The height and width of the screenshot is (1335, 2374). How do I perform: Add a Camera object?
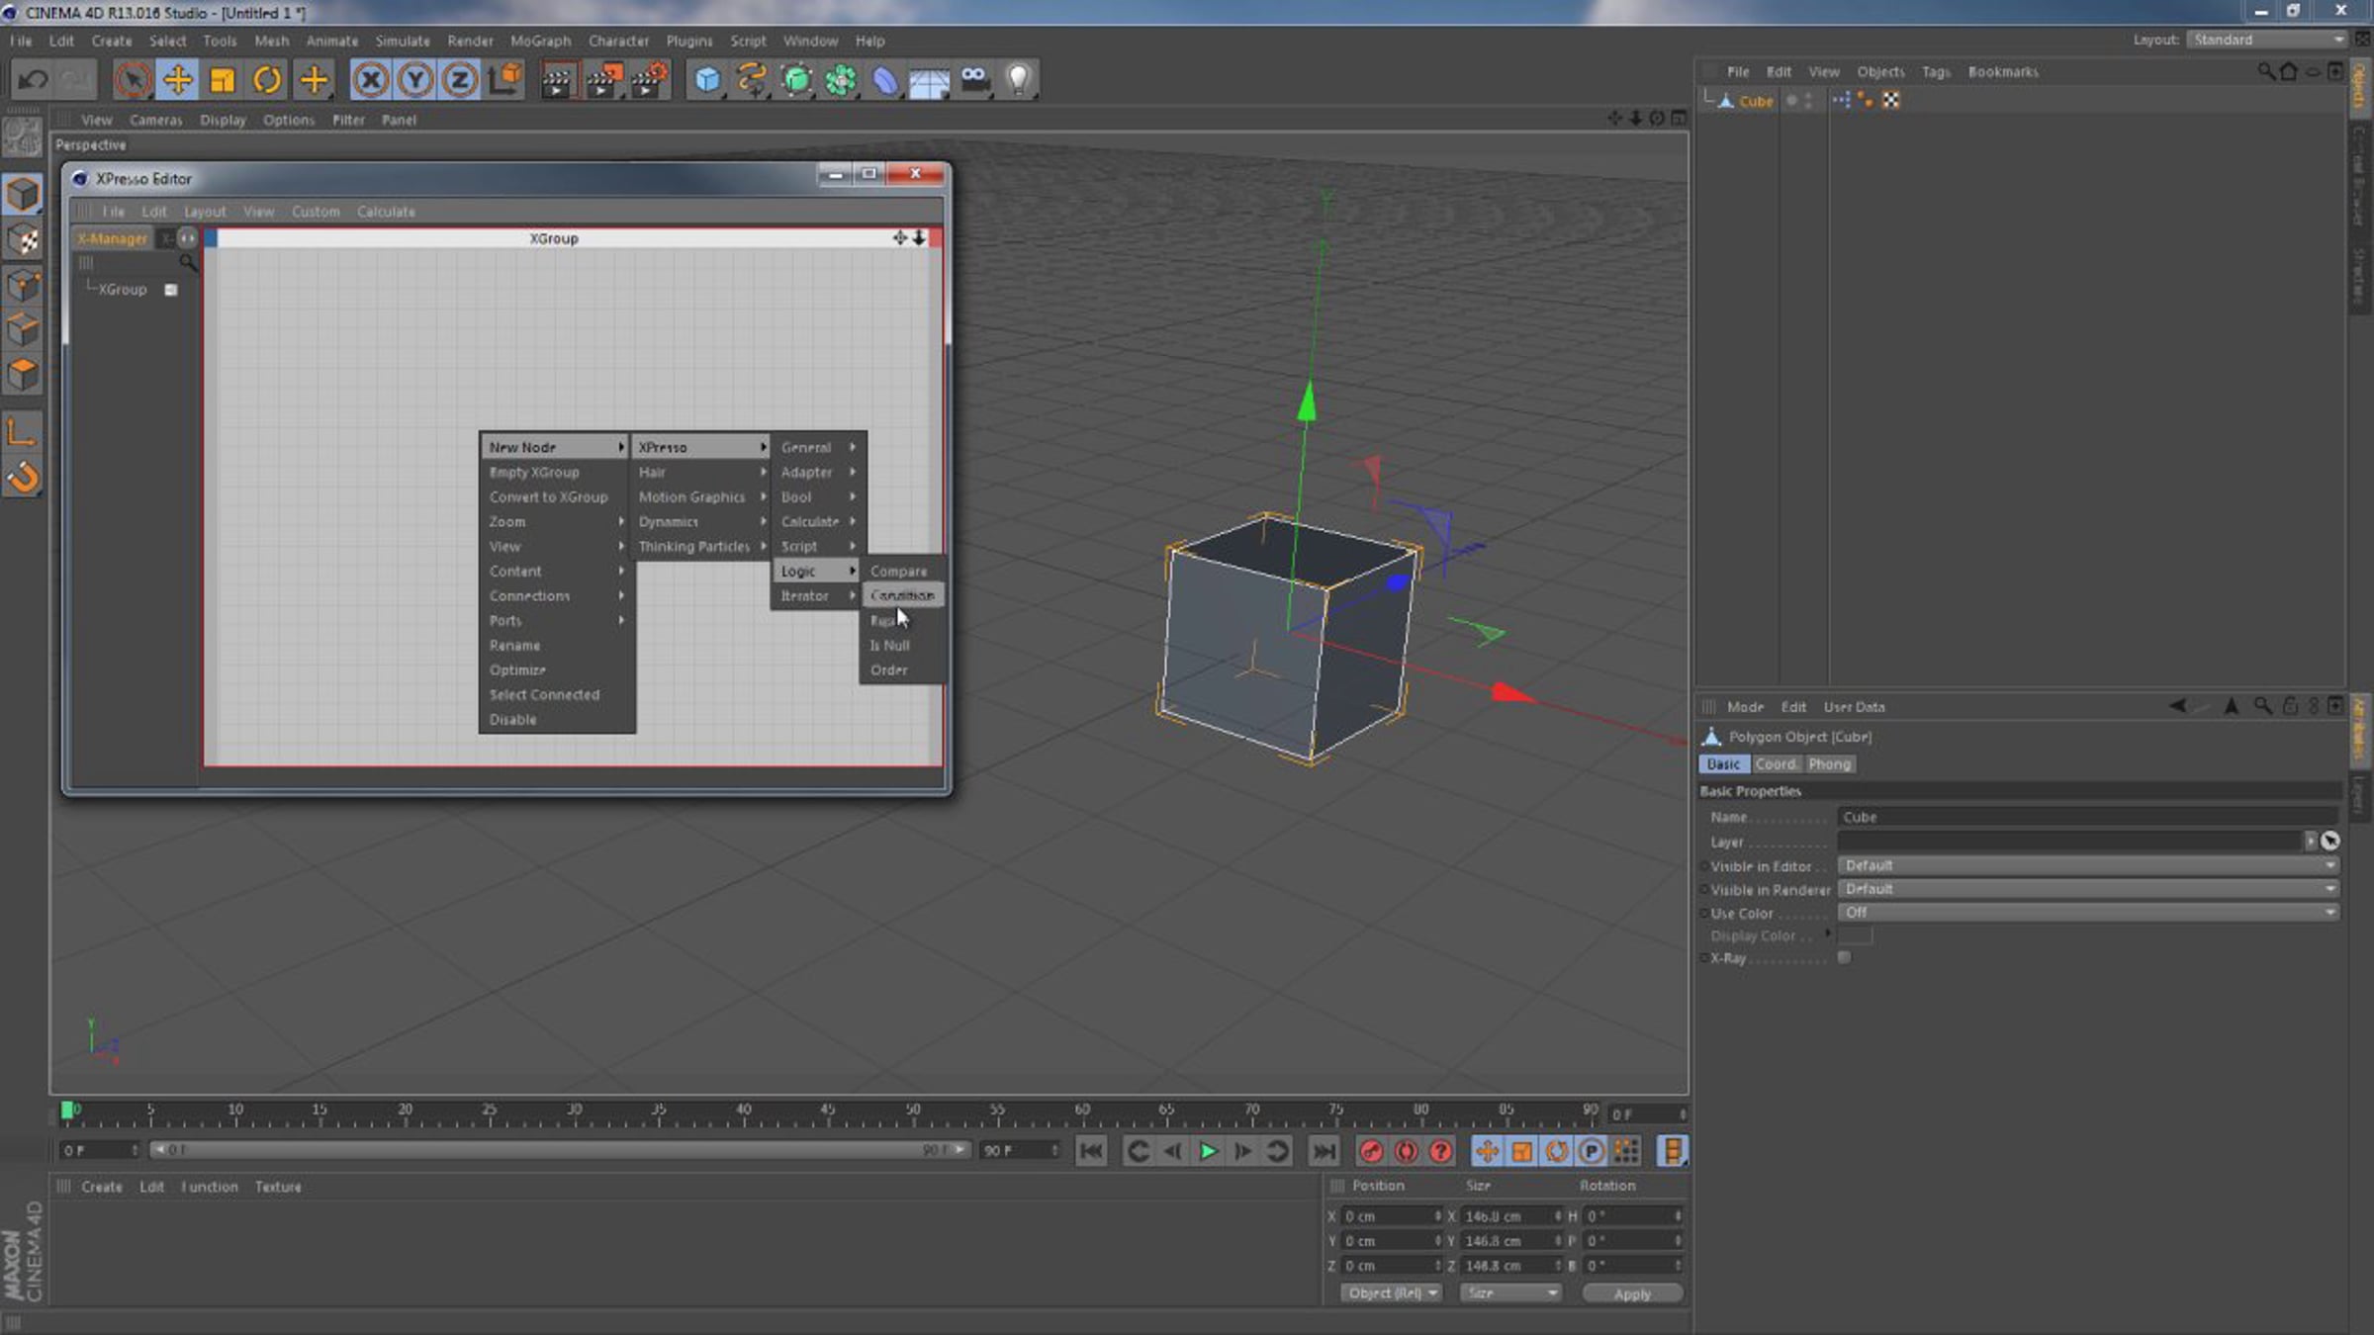click(x=974, y=79)
